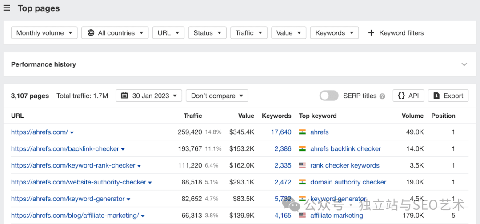Open the 30 Jan 2023 date picker

click(x=149, y=96)
